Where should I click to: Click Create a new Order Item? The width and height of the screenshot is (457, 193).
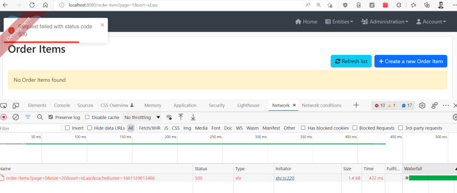(411, 61)
